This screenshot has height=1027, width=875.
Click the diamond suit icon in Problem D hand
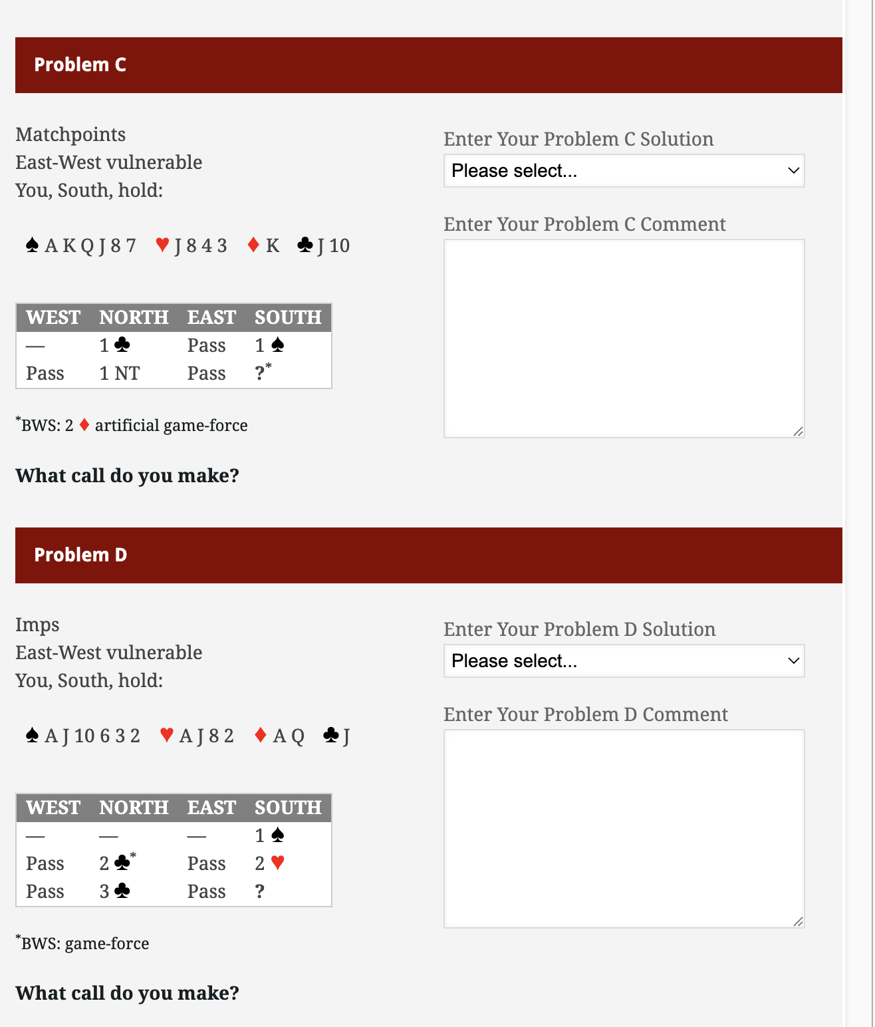[261, 736]
